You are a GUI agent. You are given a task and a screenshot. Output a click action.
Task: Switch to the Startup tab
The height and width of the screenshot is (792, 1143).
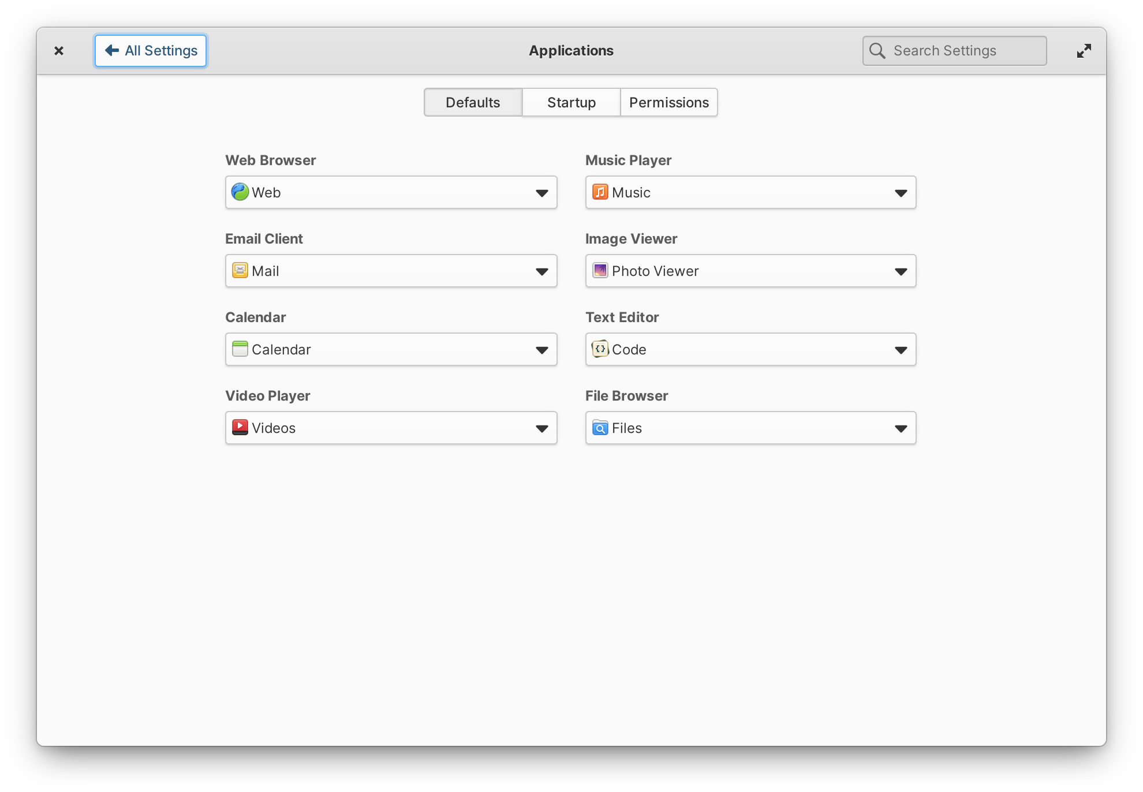point(570,103)
